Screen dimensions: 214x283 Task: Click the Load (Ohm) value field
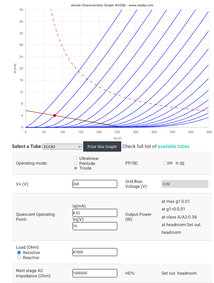pyautogui.click(x=95, y=252)
